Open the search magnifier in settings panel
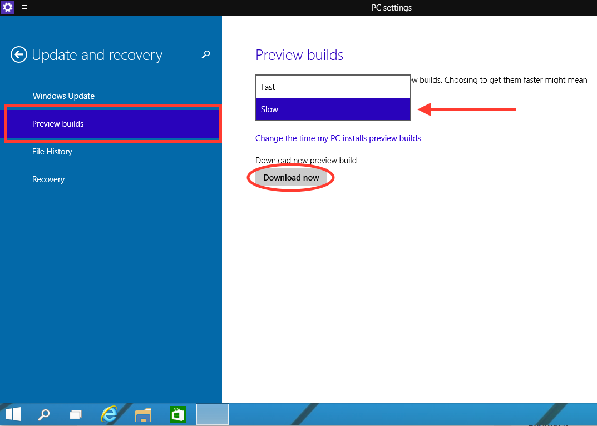Screen dimensions: 597x426 (206, 55)
